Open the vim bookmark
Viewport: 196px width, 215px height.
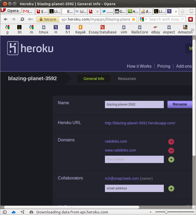[x=124, y=30]
